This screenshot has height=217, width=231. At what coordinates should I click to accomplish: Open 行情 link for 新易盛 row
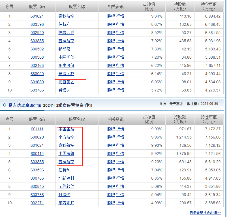pyautogui.click(x=120, y=49)
